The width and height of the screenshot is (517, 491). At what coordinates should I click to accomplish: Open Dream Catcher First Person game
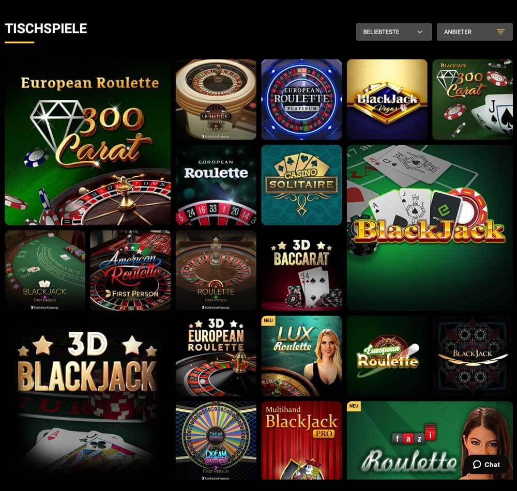[216, 440]
